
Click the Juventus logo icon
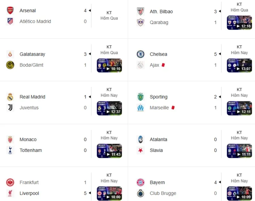tap(10, 108)
